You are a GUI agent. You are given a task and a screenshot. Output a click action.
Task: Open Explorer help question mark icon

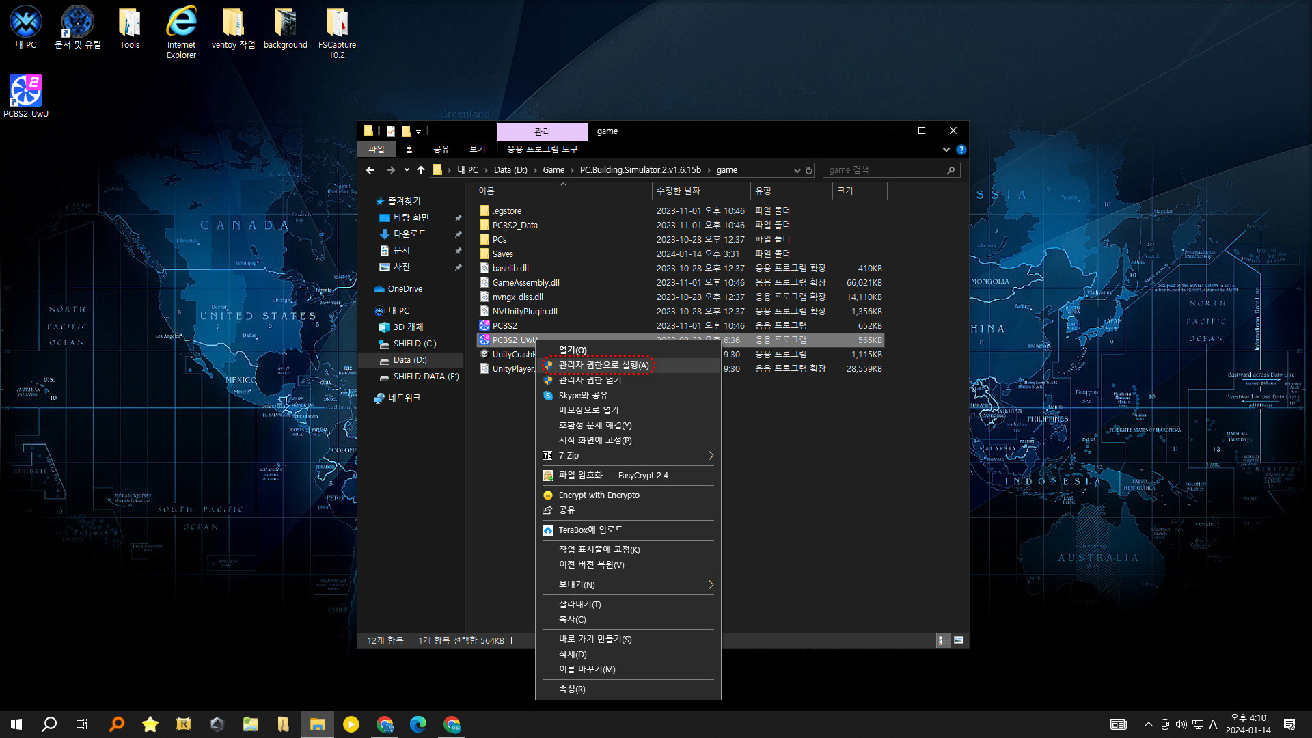click(961, 150)
